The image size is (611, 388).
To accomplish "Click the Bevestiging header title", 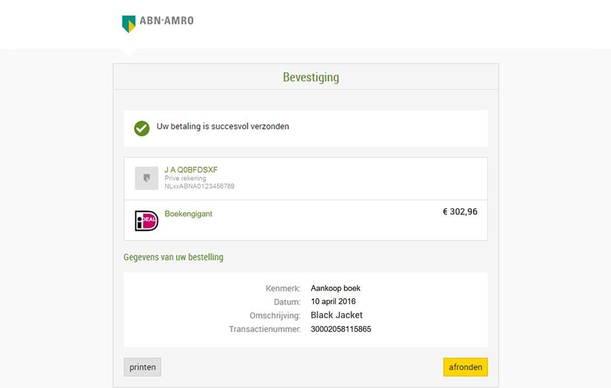I will click(311, 77).
